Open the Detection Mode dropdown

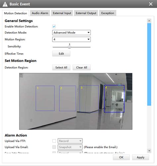click(72, 33)
